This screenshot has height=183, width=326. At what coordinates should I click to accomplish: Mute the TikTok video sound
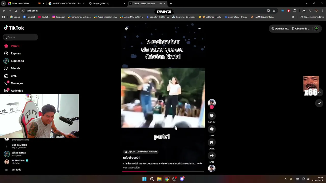(x=127, y=29)
